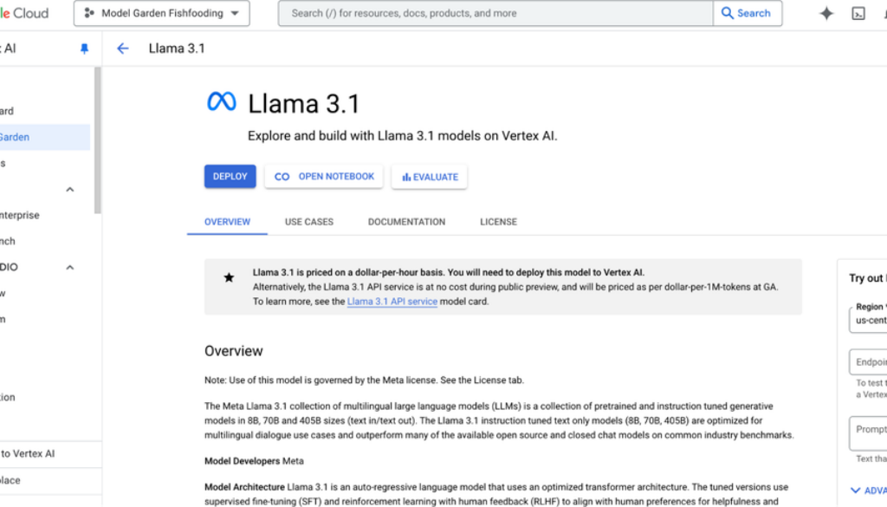This screenshot has width=887, height=507.
Task: Click the back arrow next to Llama 3.1
Action: (123, 49)
